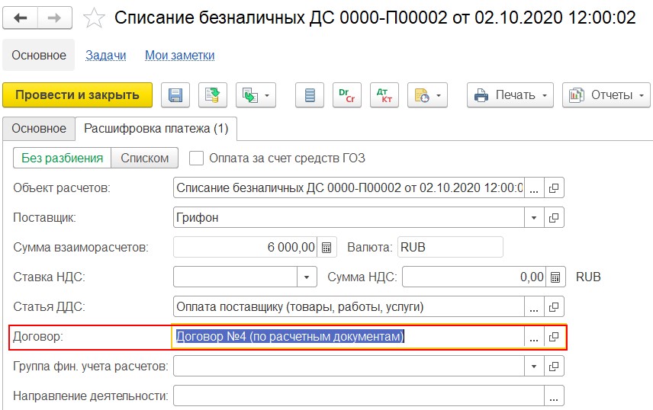This screenshot has width=653, height=410.
Task: Expand the Печать dropdown menu
Action: click(x=510, y=95)
